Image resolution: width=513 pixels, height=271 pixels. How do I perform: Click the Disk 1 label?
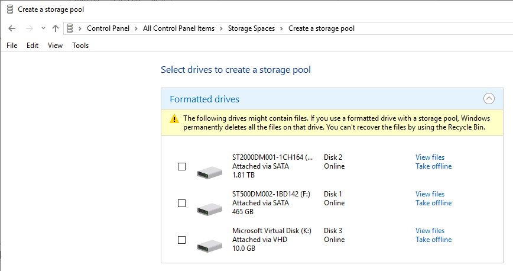pos(333,194)
